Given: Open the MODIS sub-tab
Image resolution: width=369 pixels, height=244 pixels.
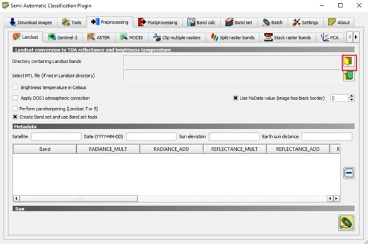Looking at the screenshot, I should click(x=132, y=37).
